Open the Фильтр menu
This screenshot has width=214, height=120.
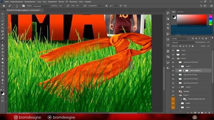pyautogui.click(x=61, y=2)
